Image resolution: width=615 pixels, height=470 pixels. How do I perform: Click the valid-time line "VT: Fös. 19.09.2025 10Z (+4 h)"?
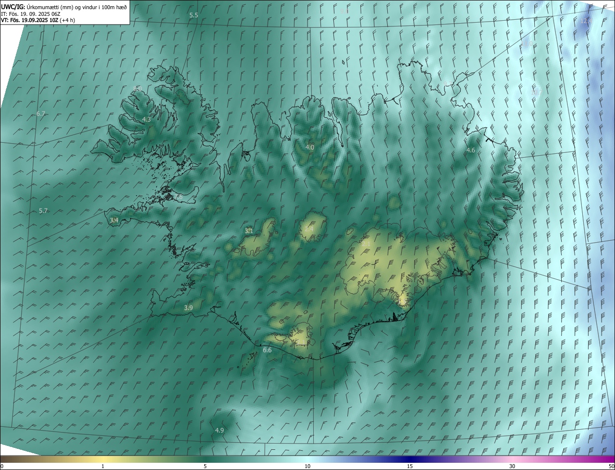[37, 20]
